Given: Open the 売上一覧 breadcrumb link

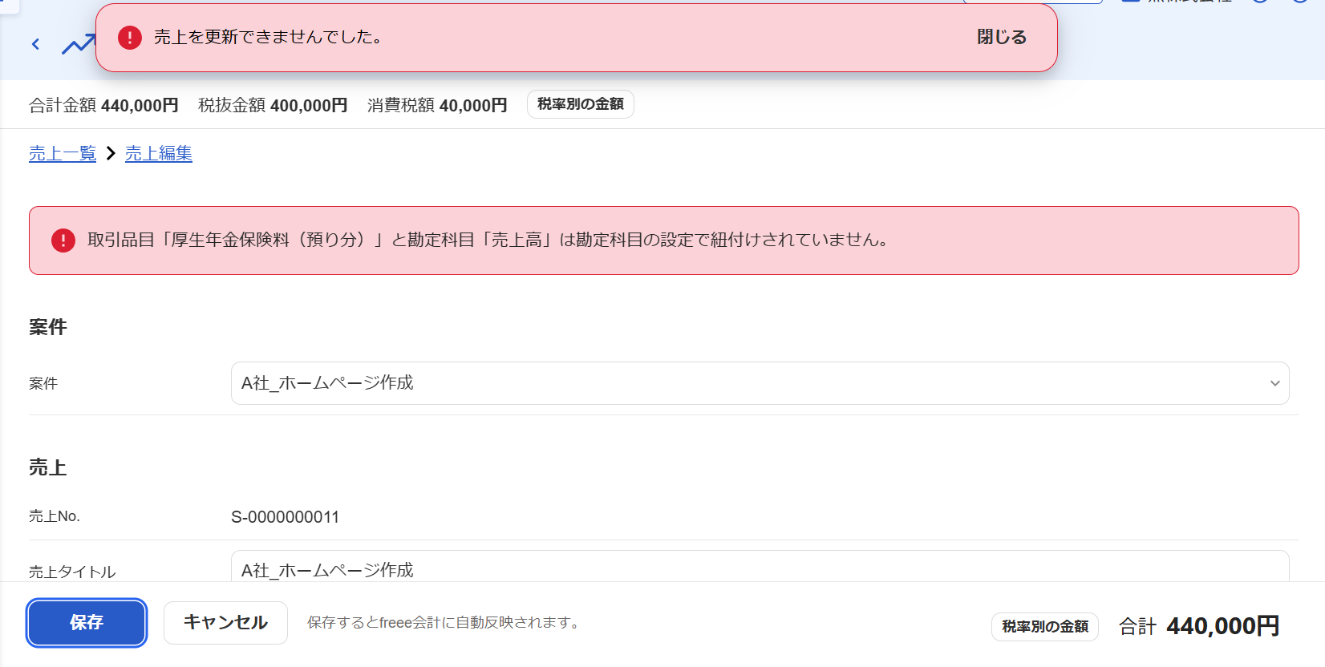Looking at the screenshot, I should (x=63, y=153).
